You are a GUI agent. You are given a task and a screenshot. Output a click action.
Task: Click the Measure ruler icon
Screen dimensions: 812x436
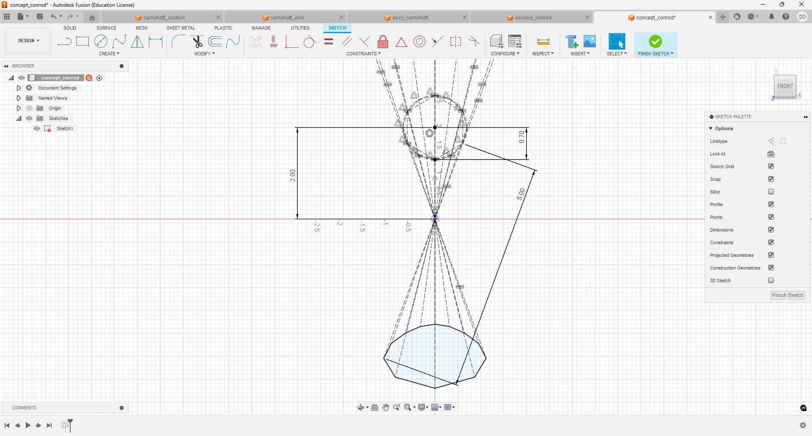(543, 41)
